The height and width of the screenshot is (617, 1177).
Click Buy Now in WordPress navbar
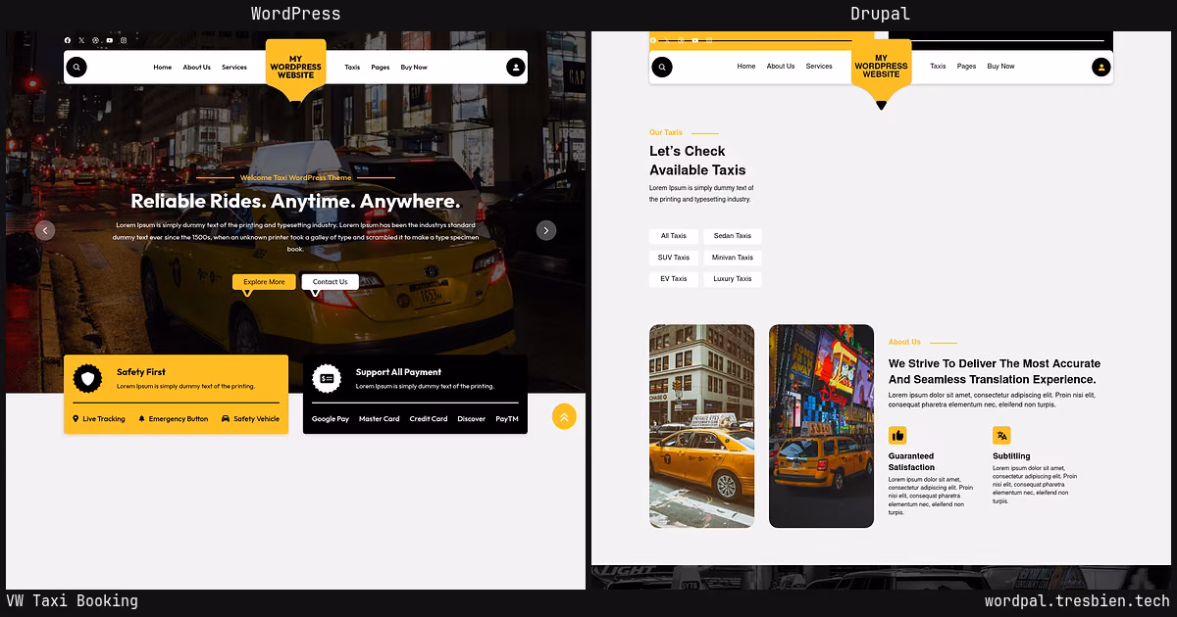[x=414, y=68]
